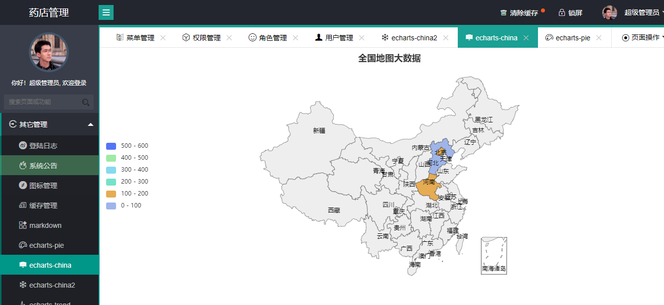This screenshot has height=305, width=664.
Task: Switch to the echarts-china2 tab
Action: click(x=414, y=38)
